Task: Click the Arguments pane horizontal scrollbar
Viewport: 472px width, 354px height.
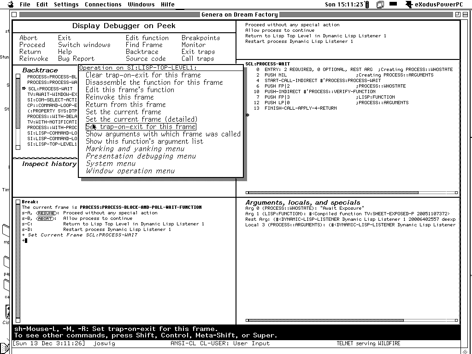Action: (352, 320)
